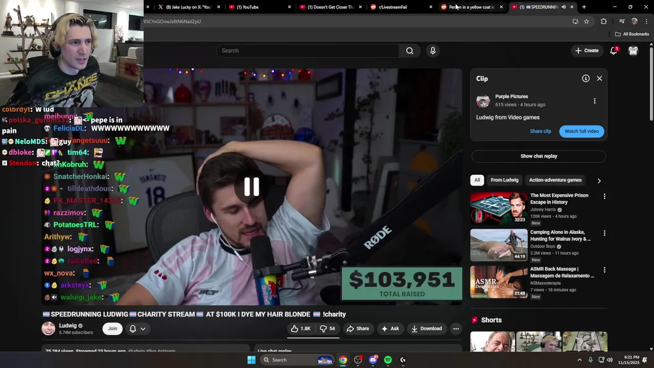Show more filter chips with the arrow

coord(599,180)
